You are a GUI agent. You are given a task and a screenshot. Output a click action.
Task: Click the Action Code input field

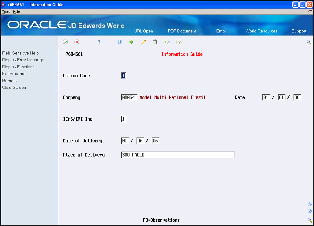click(x=124, y=75)
